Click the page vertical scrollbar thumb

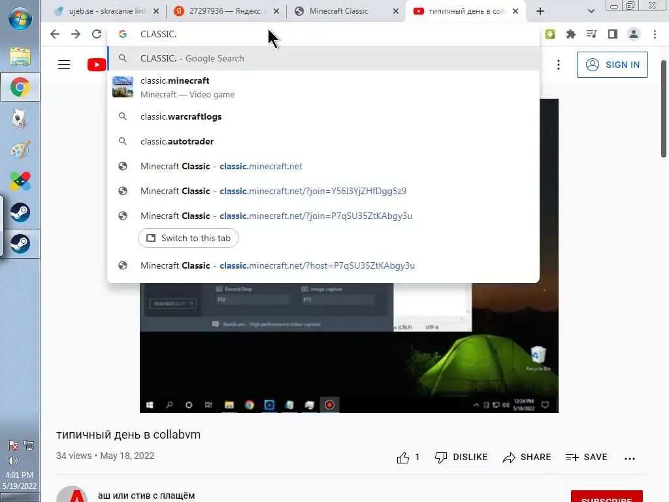pos(664,109)
